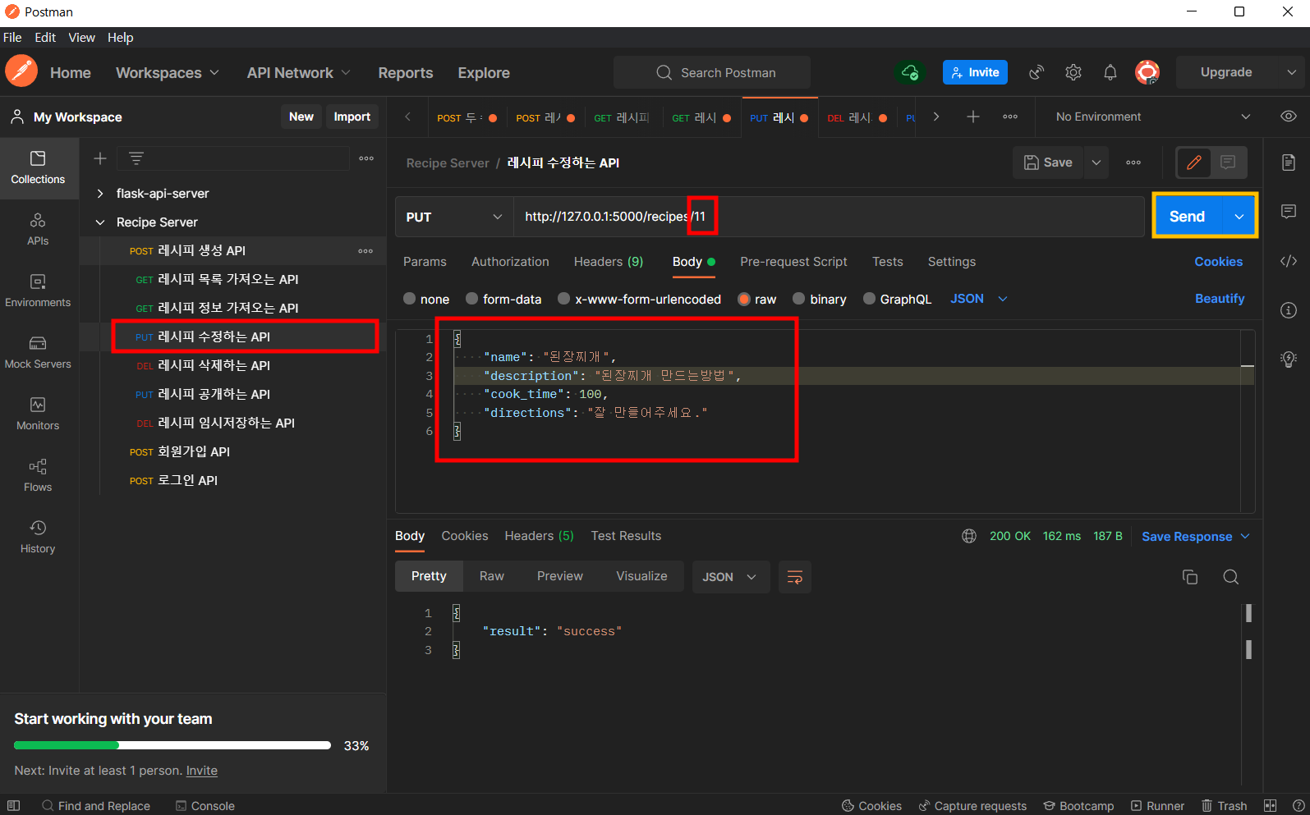1310x815 pixels.
Task: Open the APIs sidebar section
Action: [38, 229]
